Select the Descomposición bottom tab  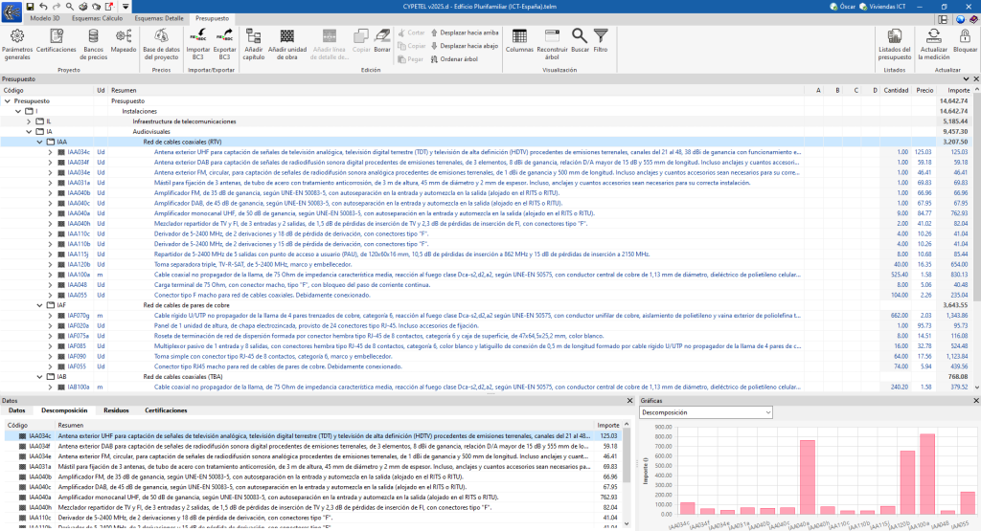point(64,410)
